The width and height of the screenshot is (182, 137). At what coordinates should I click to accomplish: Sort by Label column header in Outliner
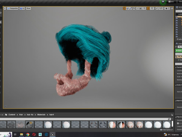(180, 14)
